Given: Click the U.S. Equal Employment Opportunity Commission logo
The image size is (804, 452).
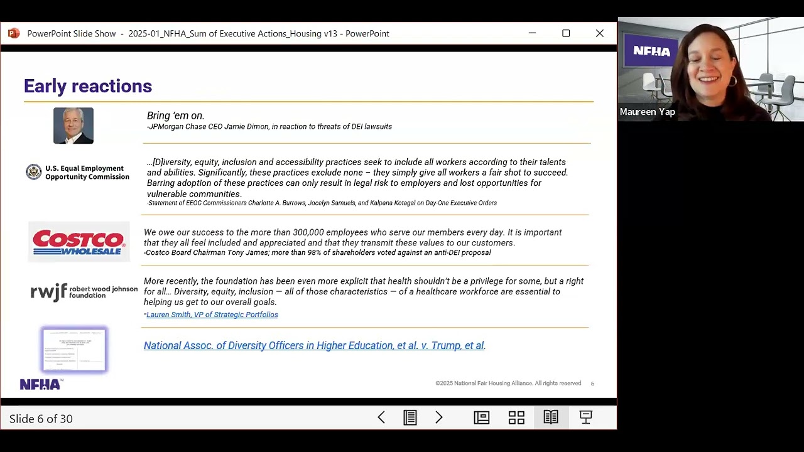Looking at the screenshot, I should click(x=77, y=173).
